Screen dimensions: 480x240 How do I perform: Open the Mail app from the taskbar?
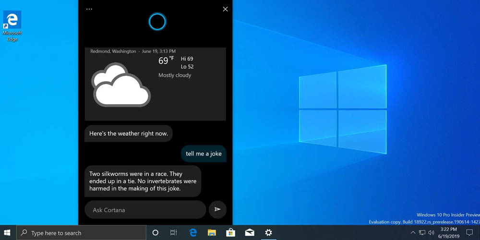coord(250,233)
